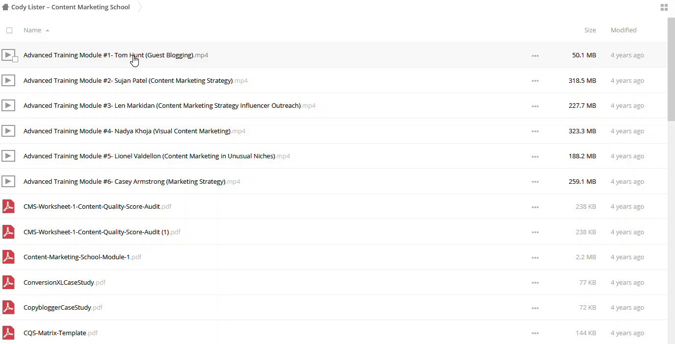Open more options for Module #5 Lionel Valdellon
Viewport: 675px width, 344px height.
click(535, 157)
